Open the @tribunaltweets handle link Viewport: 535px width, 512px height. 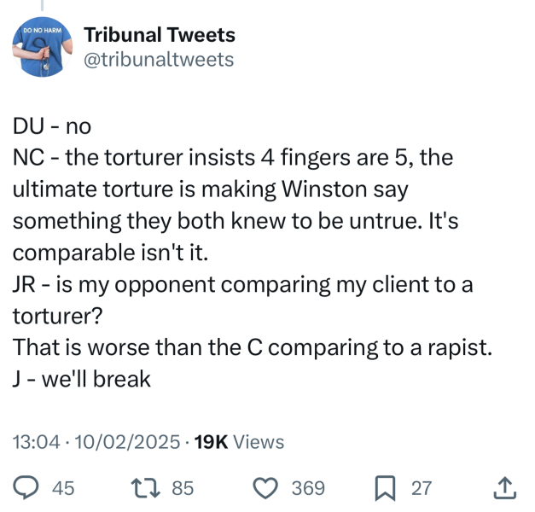158,59
